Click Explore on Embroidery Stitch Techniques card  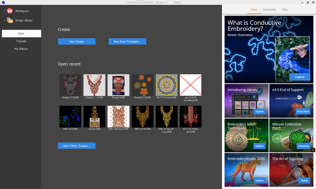(260, 146)
